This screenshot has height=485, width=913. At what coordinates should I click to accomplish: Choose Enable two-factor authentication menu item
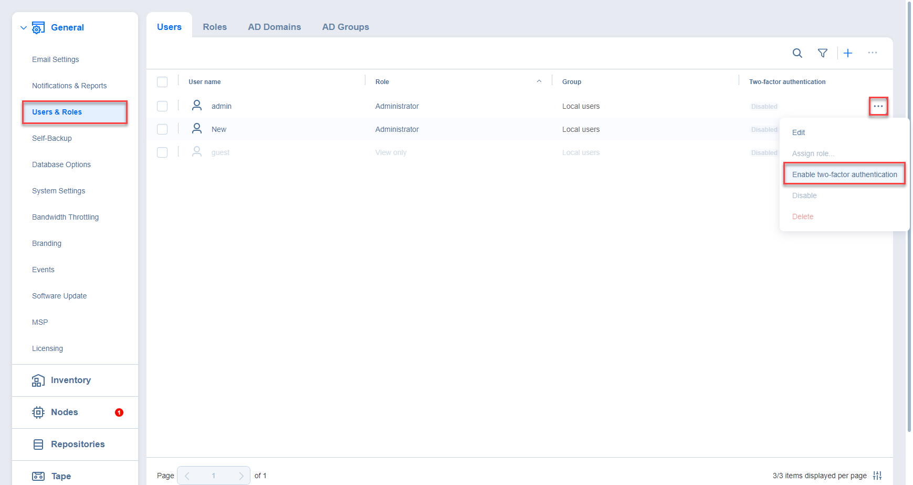pos(844,174)
